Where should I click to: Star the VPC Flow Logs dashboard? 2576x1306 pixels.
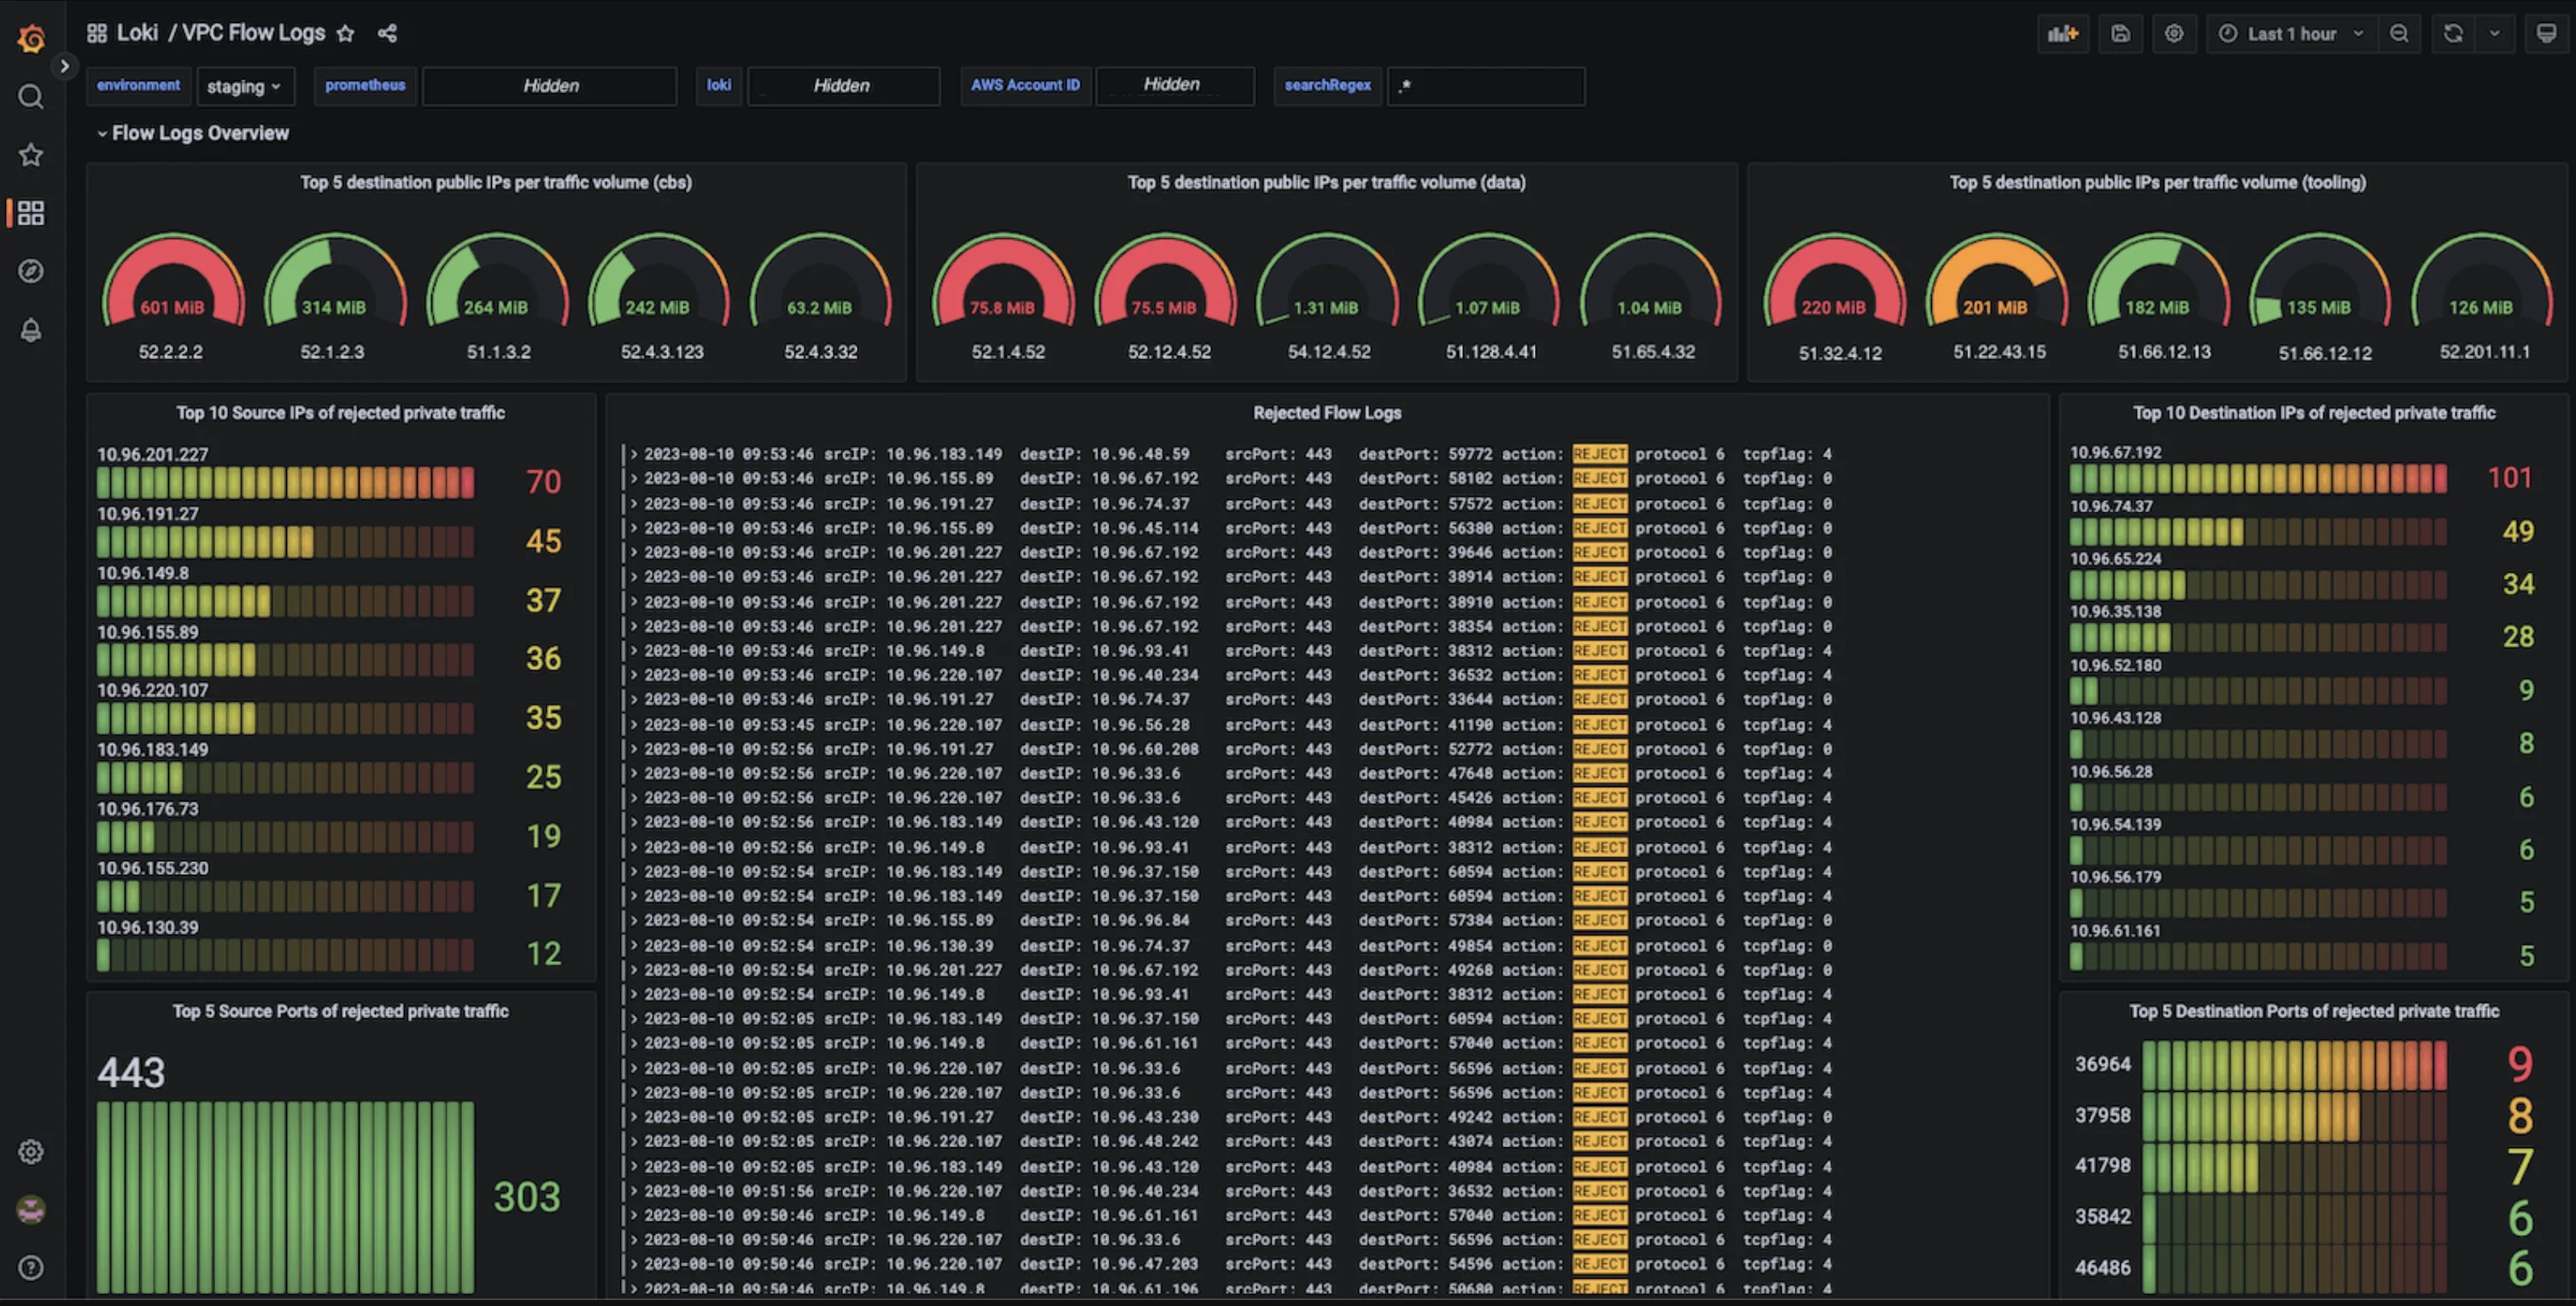pos(345,33)
